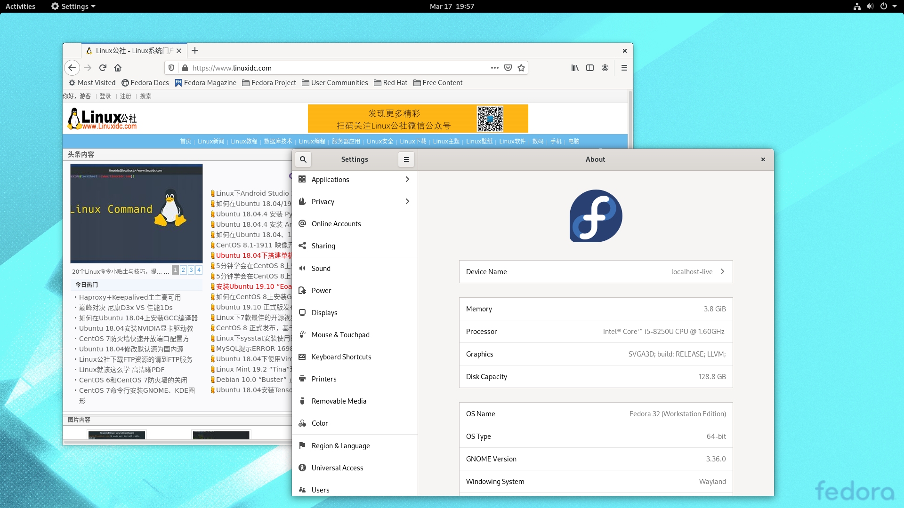Screen dimensions: 904x508
Task: Open the Firefox hamburger menu
Action: tap(624, 68)
